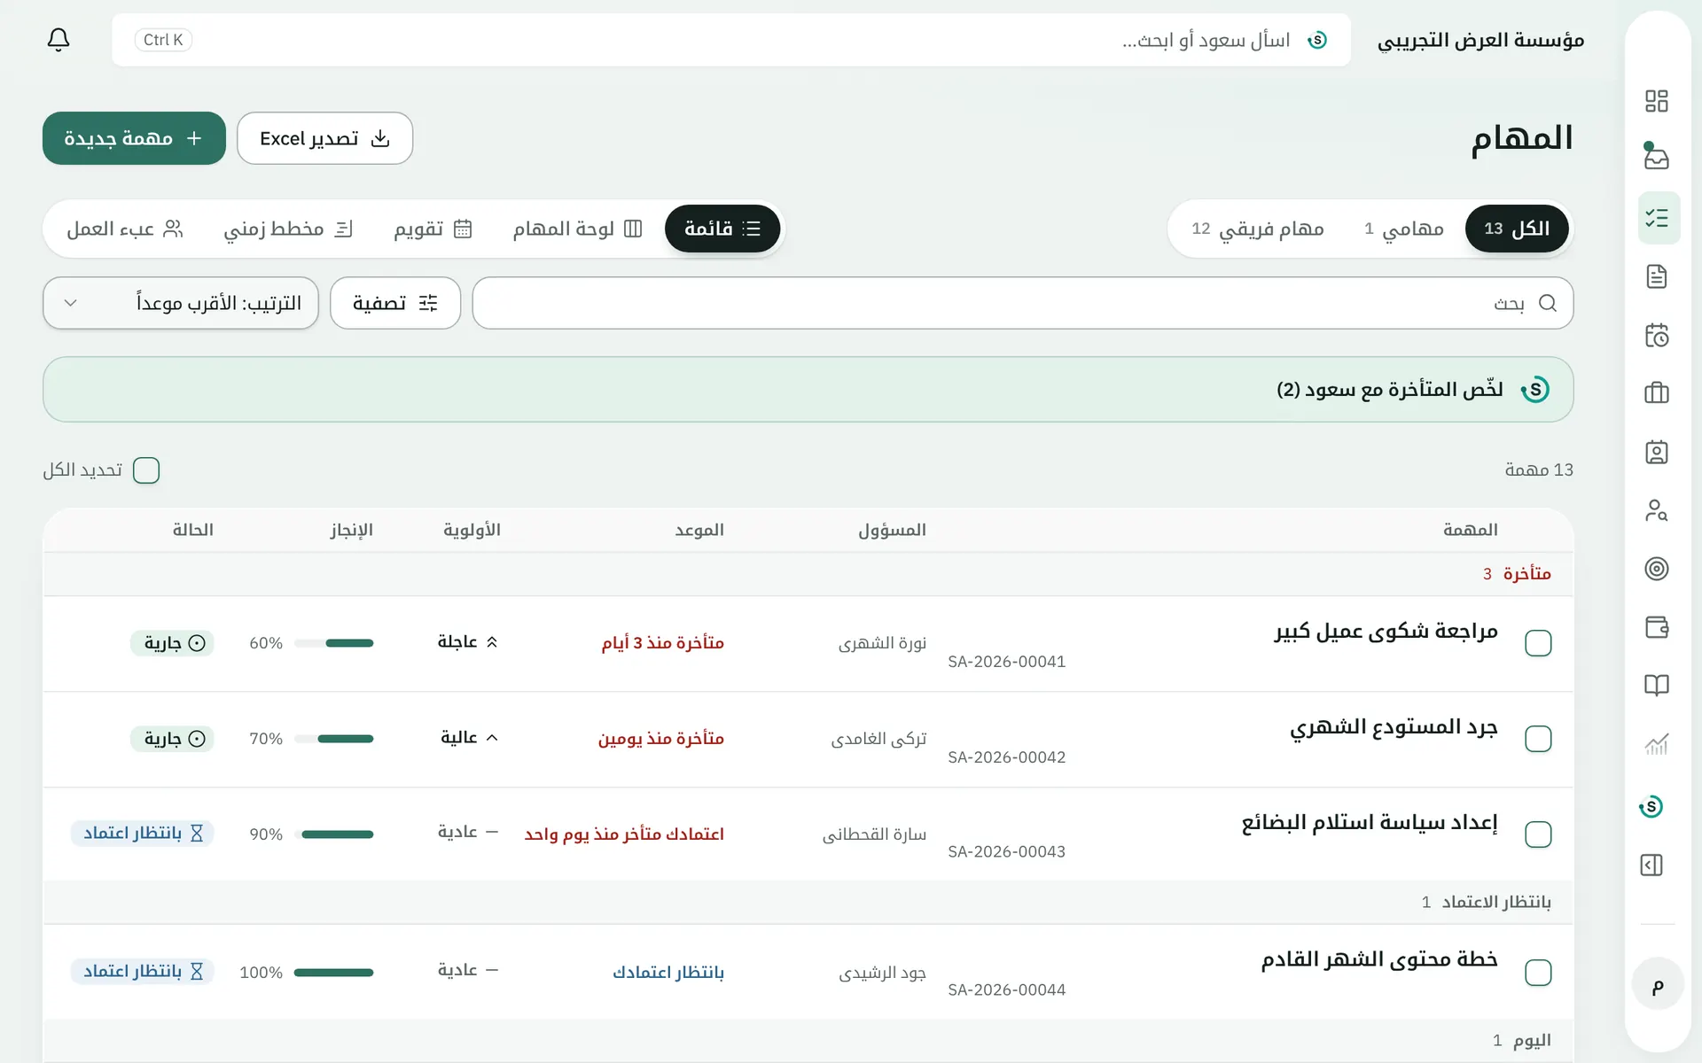Click 100% progress bar of خطة محتوى
Viewport: 1702px width, 1063px height.
(334, 973)
